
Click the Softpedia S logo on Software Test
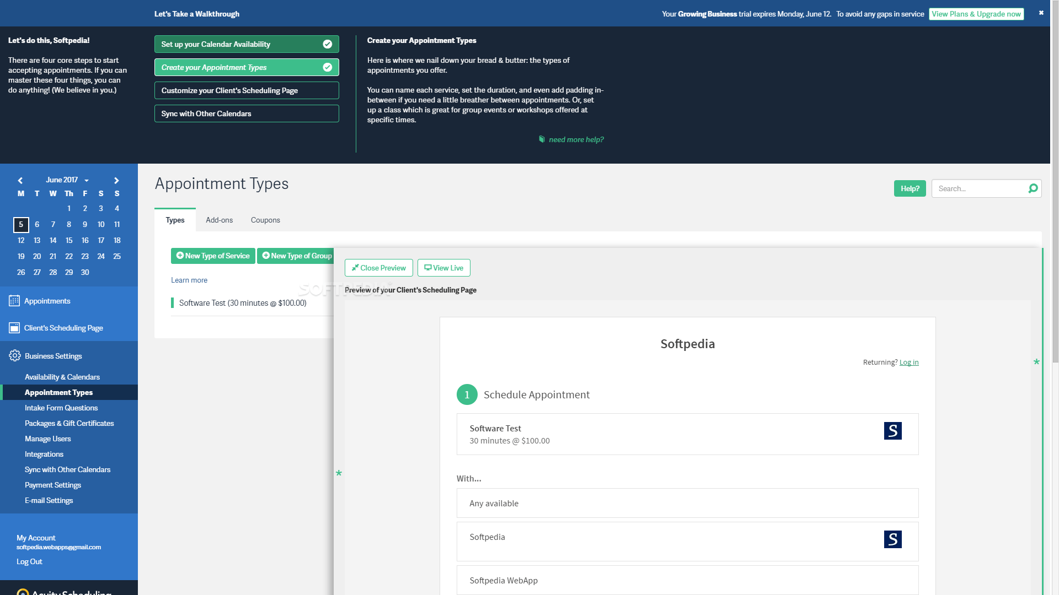pos(893,431)
